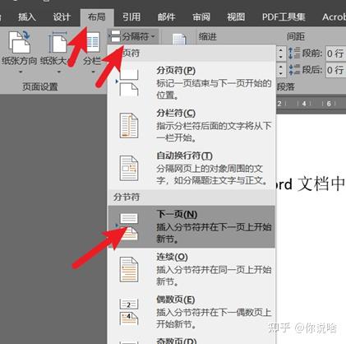
Task: Click the 段前 spacing-before value field
Action: tap(335, 53)
